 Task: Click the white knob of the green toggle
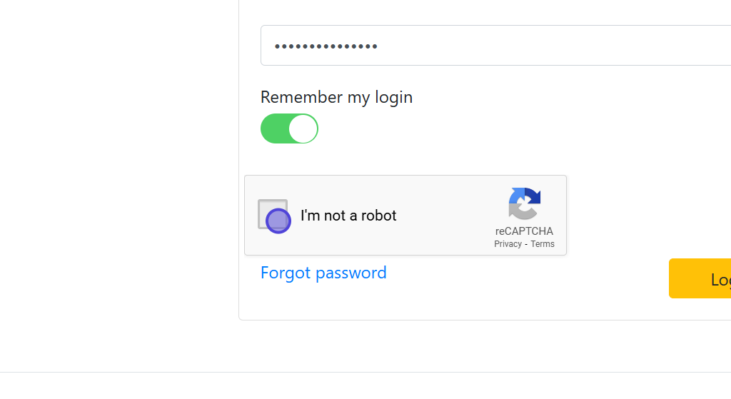click(303, 128)
